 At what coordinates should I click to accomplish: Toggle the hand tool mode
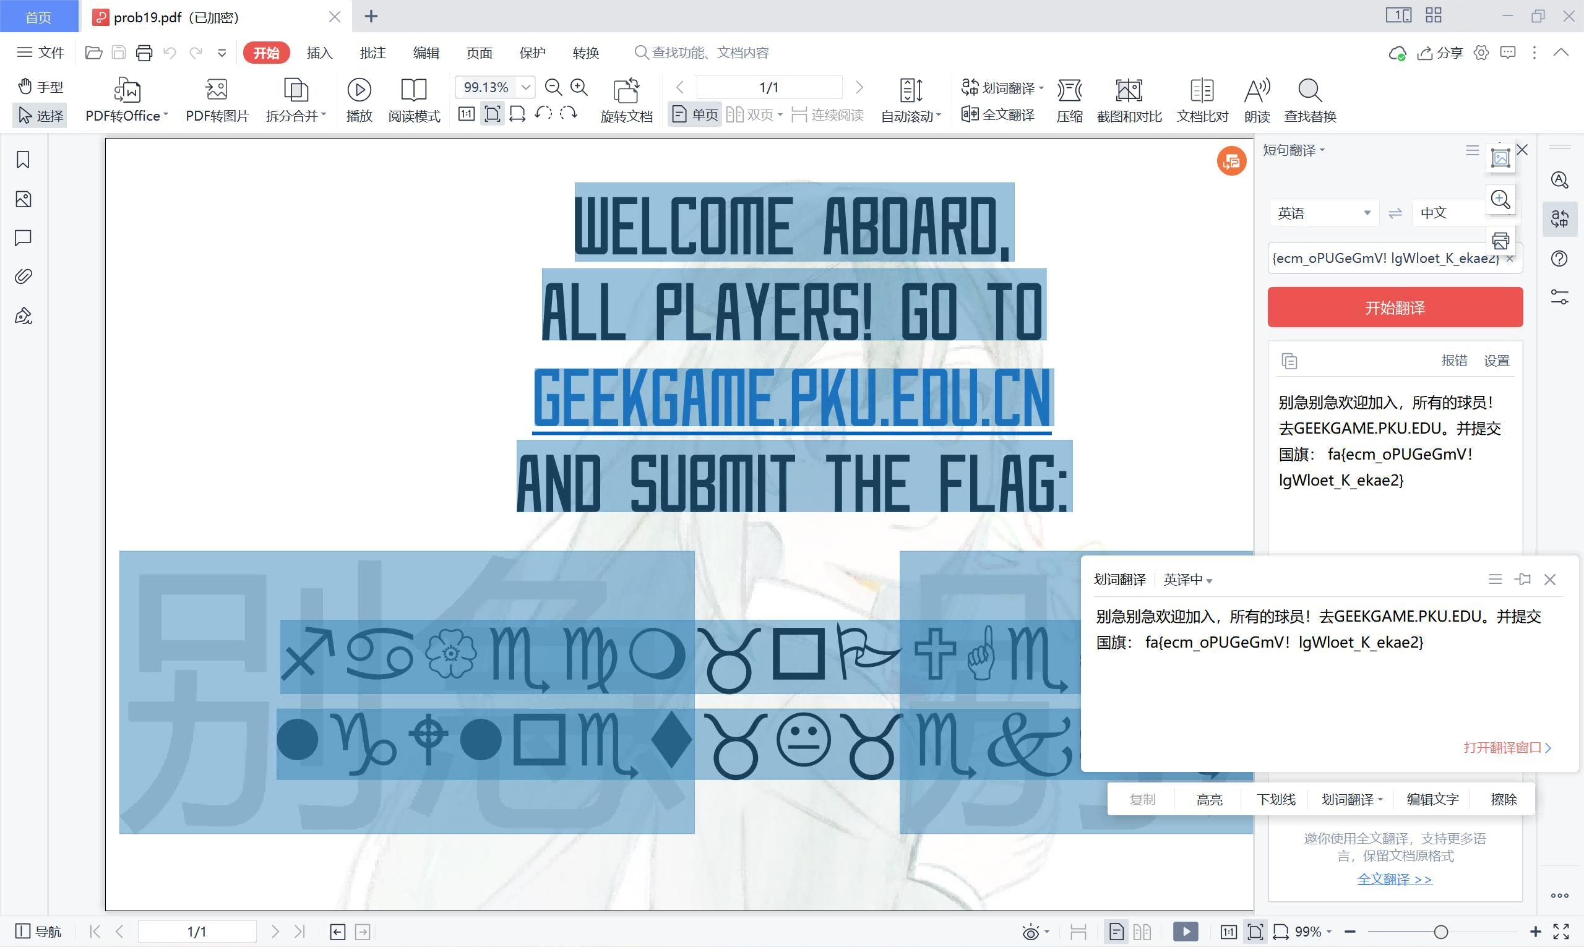point(41,87)
